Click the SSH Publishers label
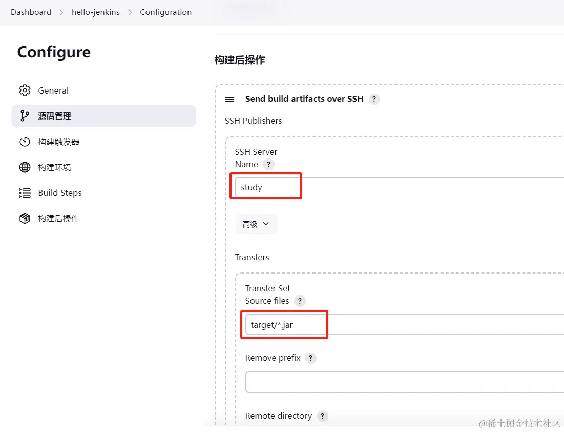The height and width of the screenshot is (432, 564). pyautogui.click(x=253, y=121)
